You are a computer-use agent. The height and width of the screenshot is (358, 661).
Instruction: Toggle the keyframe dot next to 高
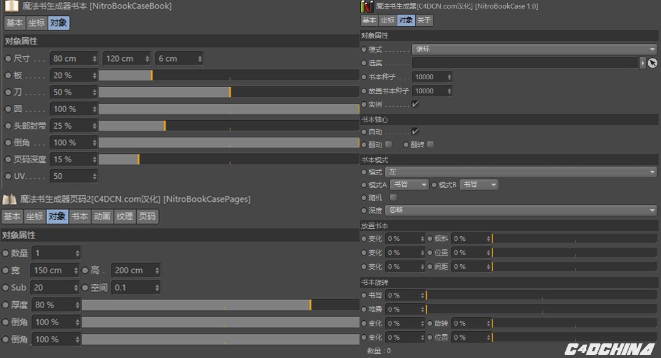[x=85, y=270]
